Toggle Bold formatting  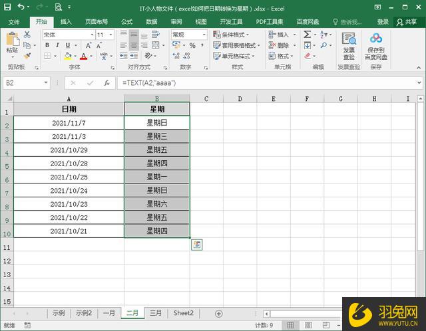click(x=47, y=45)
